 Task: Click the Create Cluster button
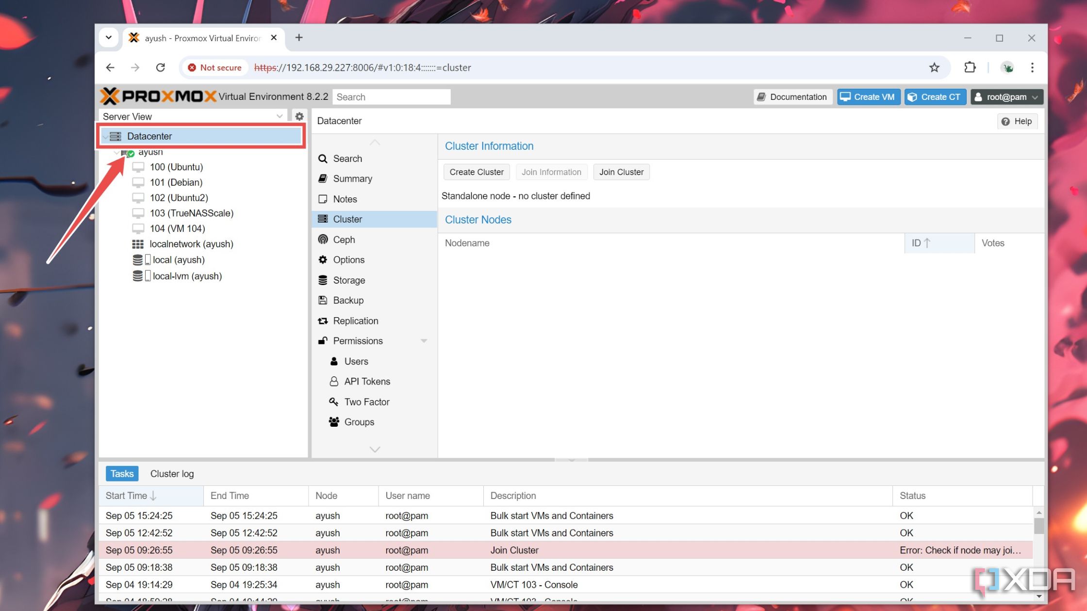coord(477,172)
